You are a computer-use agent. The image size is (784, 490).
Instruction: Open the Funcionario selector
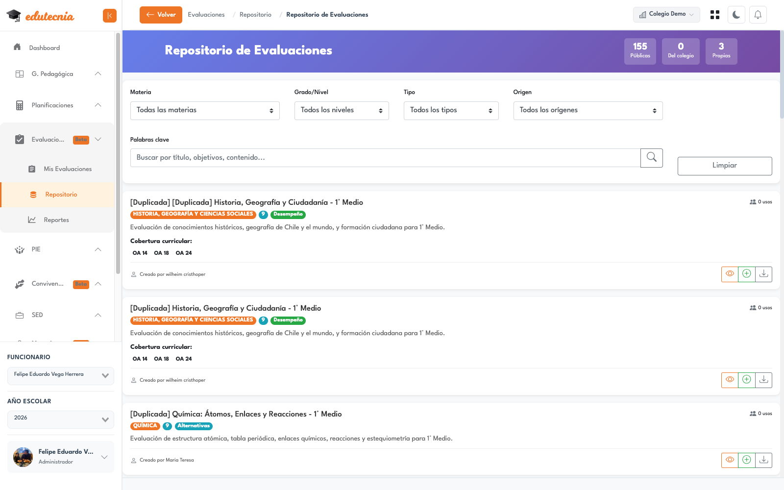[61, 376]
